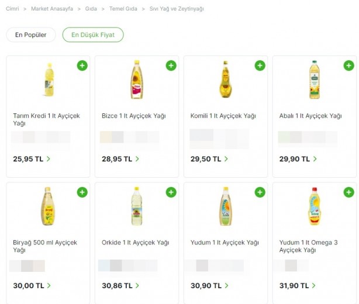View Biryağ 500 ml bottle image
This screenshot has height=304, width=359.
coord(47,206)
